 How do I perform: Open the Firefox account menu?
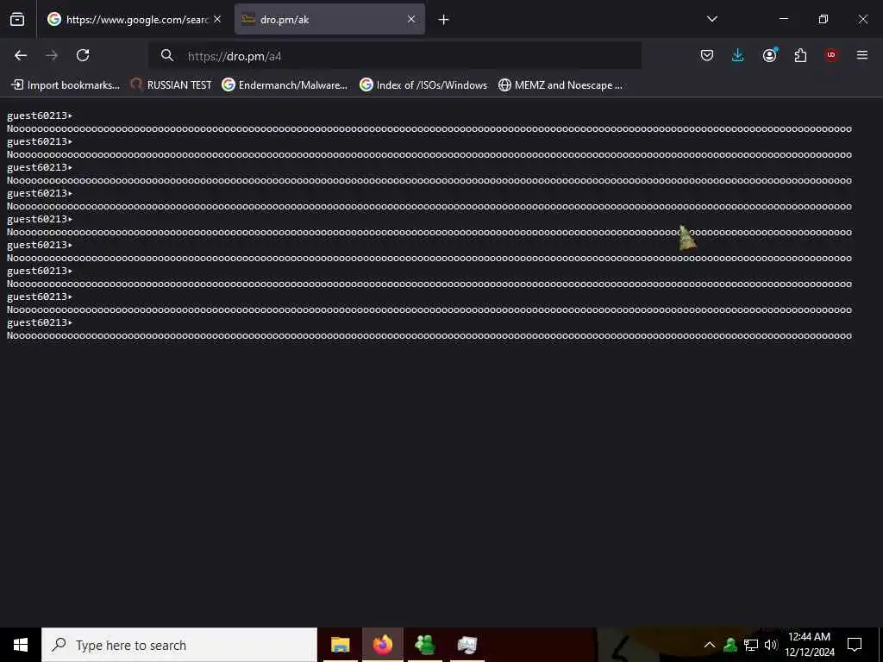(769, 55)
